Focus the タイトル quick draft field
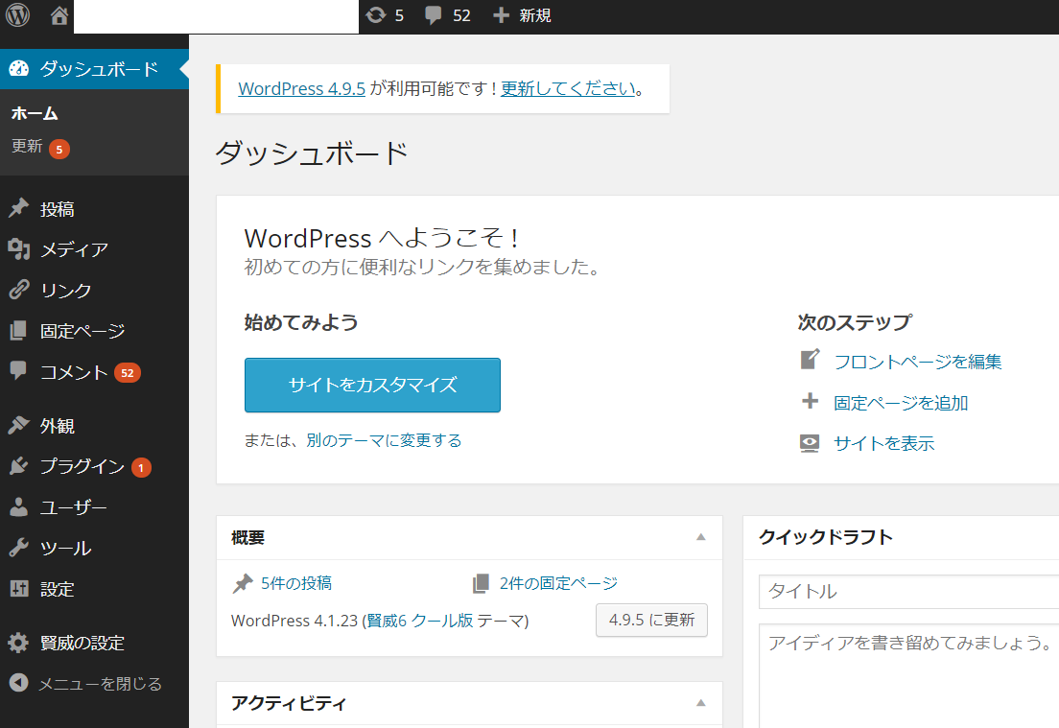Viewport: 1059px width, 728px height. (908, 592)
